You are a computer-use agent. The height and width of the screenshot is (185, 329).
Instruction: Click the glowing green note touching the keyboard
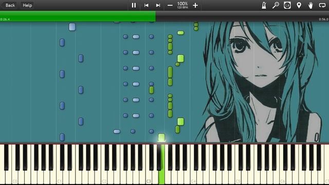point(161,138)
